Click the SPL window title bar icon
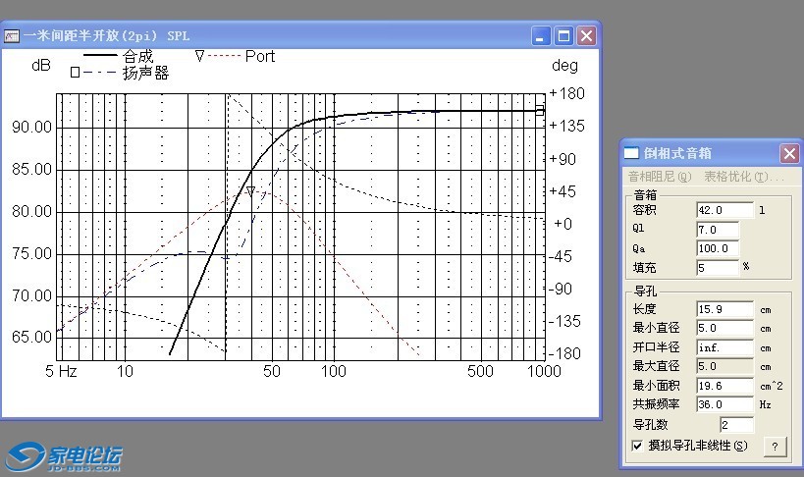 (x=12, y=36)
